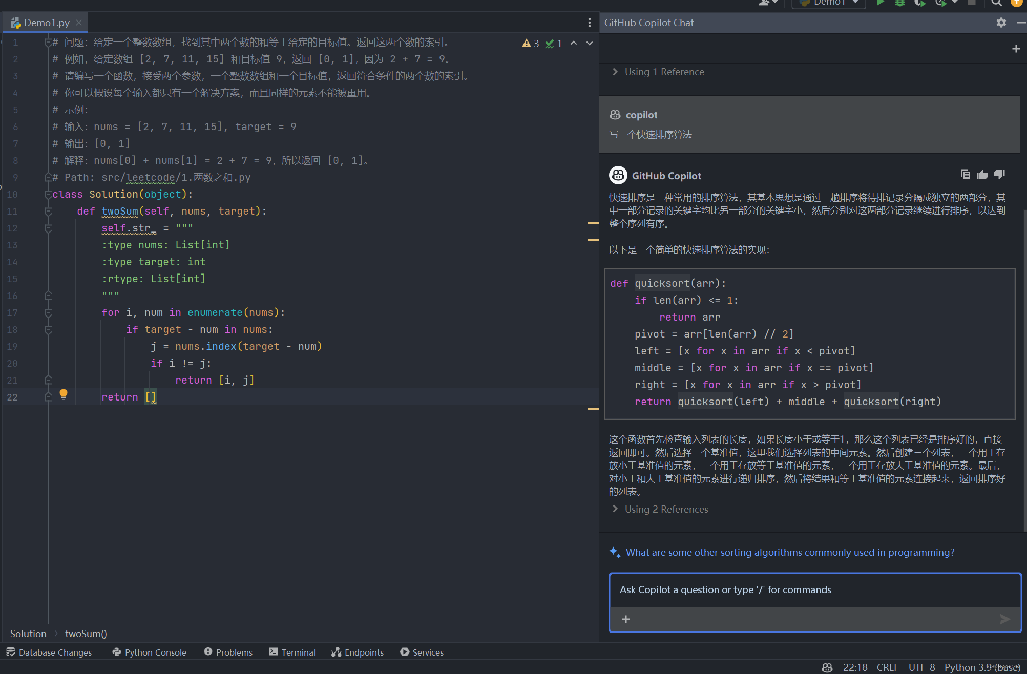Viewport: 1027px width, 674px height.
Task: Change UTF-8 file encoding in status bar
Action: pyautogui.click(x=922, y=667)
